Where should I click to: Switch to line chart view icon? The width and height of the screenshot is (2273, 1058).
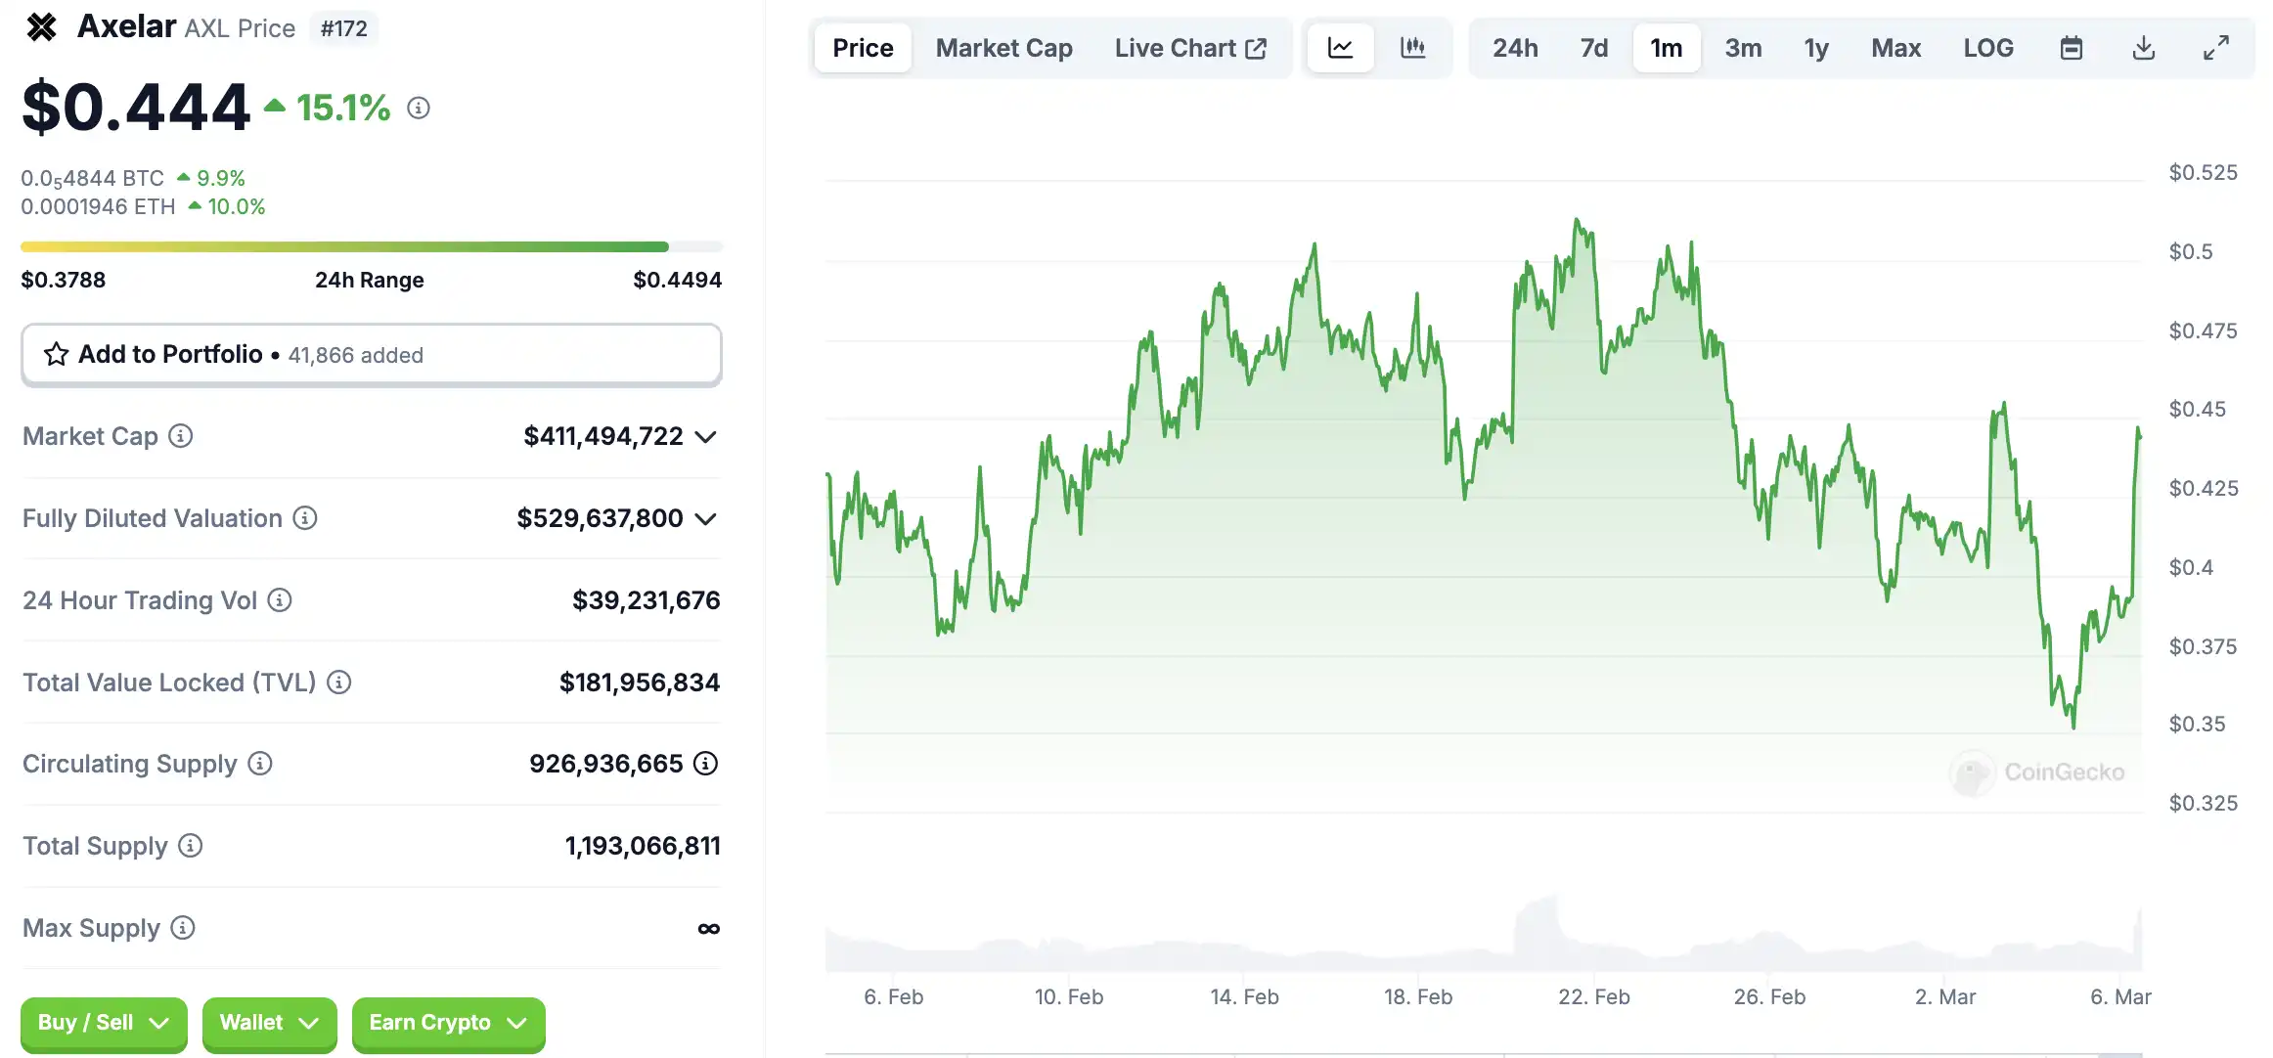pyautogui.click(x=1340, y=48)
